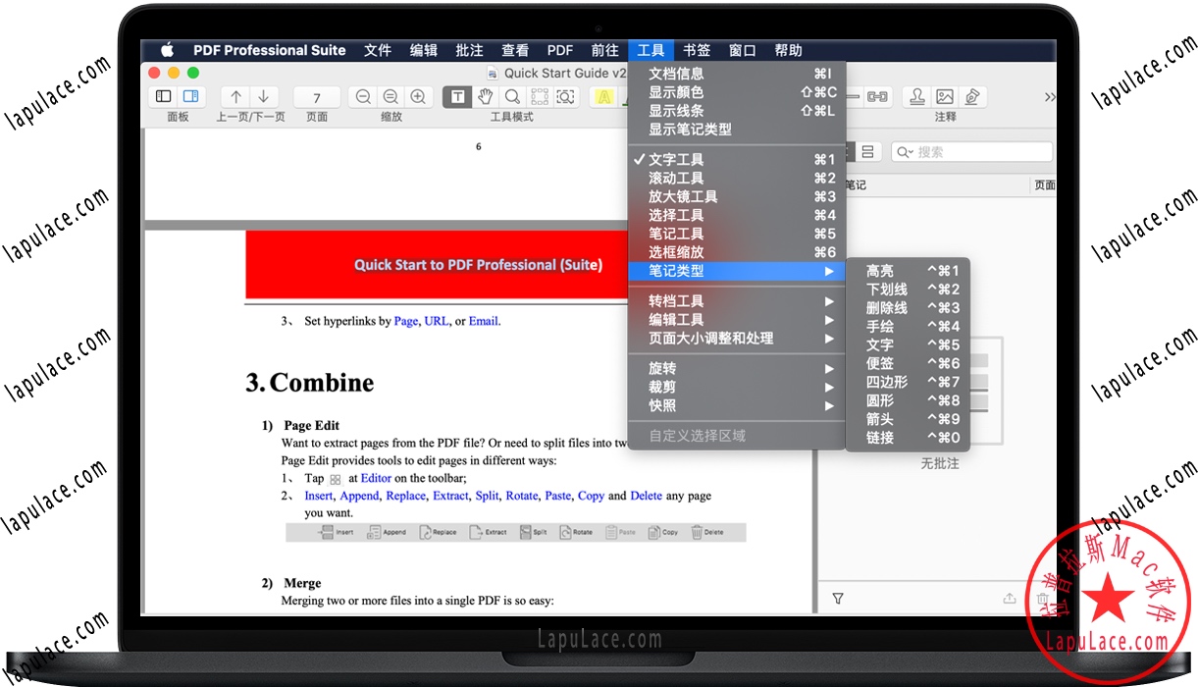Select the text tool T icon in toolbar

(x=457, y=96)
